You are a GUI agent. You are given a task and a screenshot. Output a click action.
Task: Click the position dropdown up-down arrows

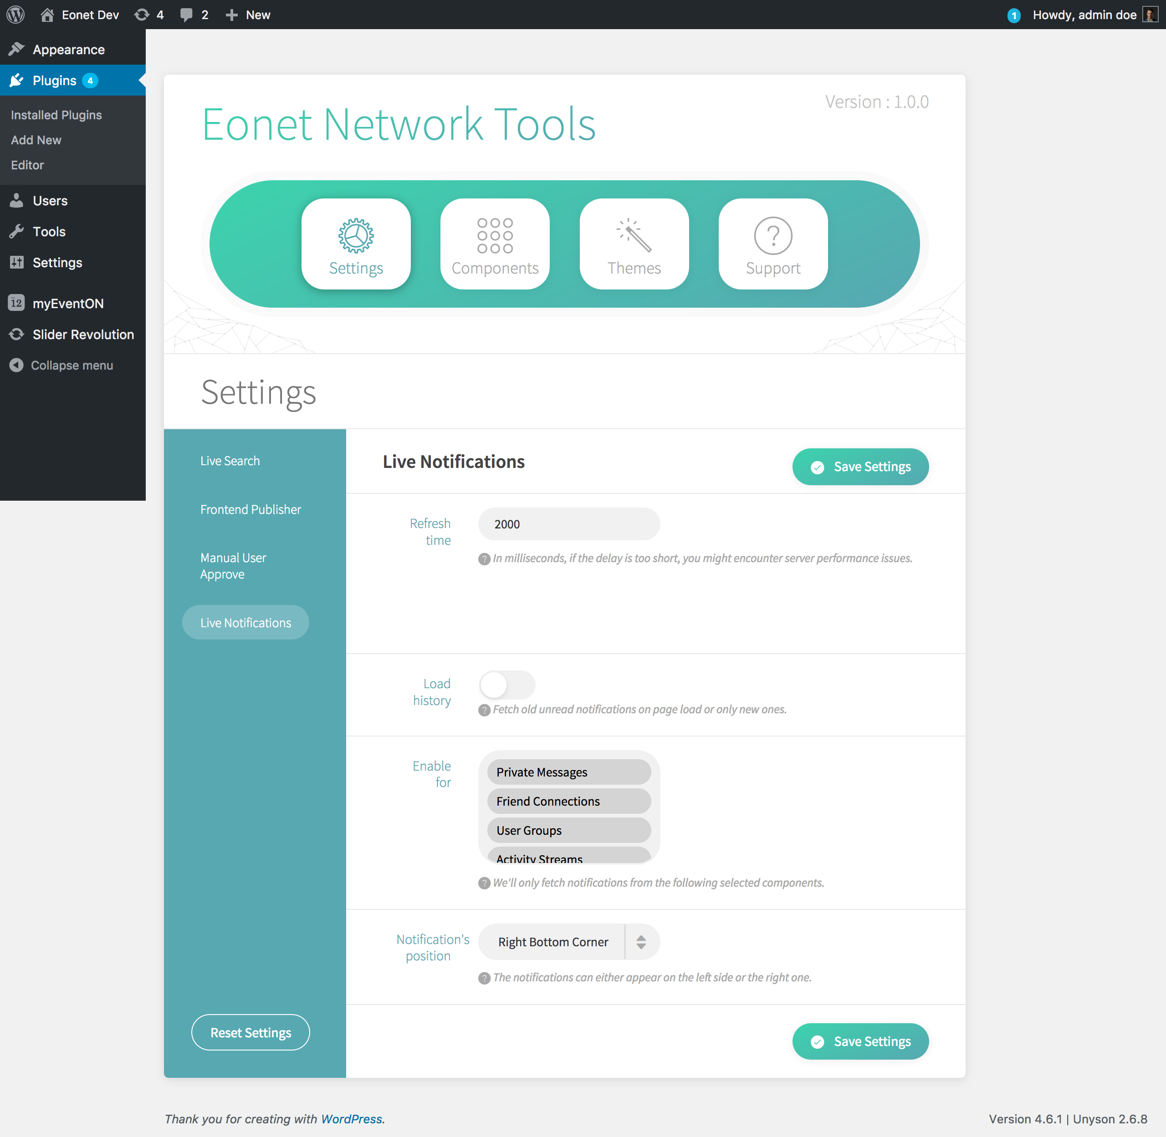(641, 942)
